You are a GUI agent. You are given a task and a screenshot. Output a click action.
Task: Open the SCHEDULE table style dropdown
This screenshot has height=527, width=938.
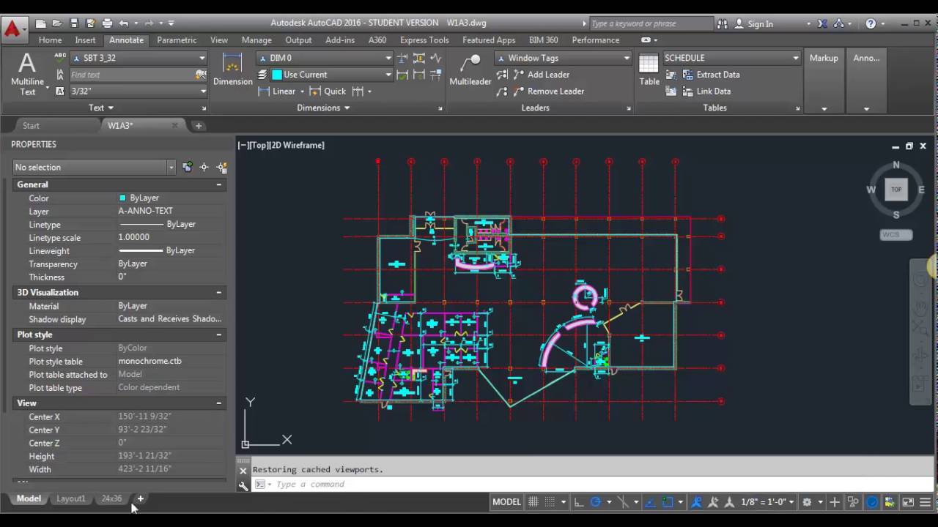tap(731, 58)
